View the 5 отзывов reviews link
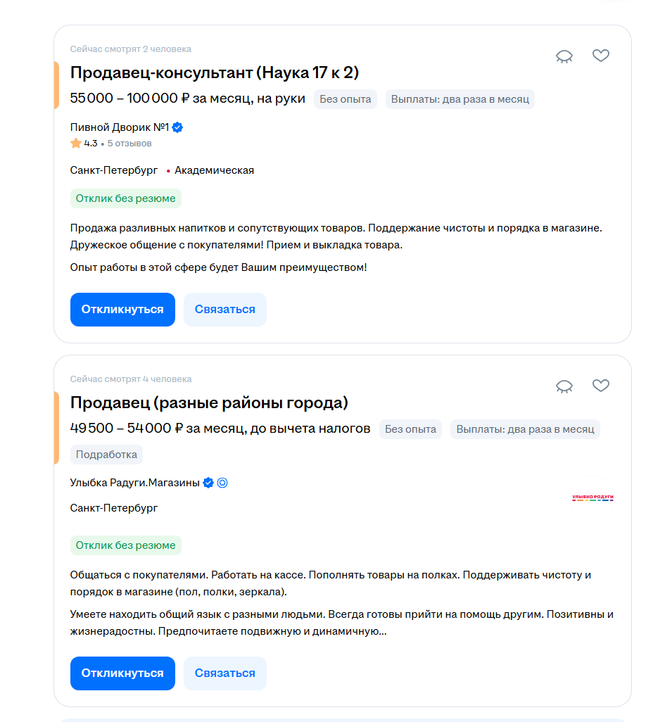Screen dimensions: 665x722 point(129,144)
